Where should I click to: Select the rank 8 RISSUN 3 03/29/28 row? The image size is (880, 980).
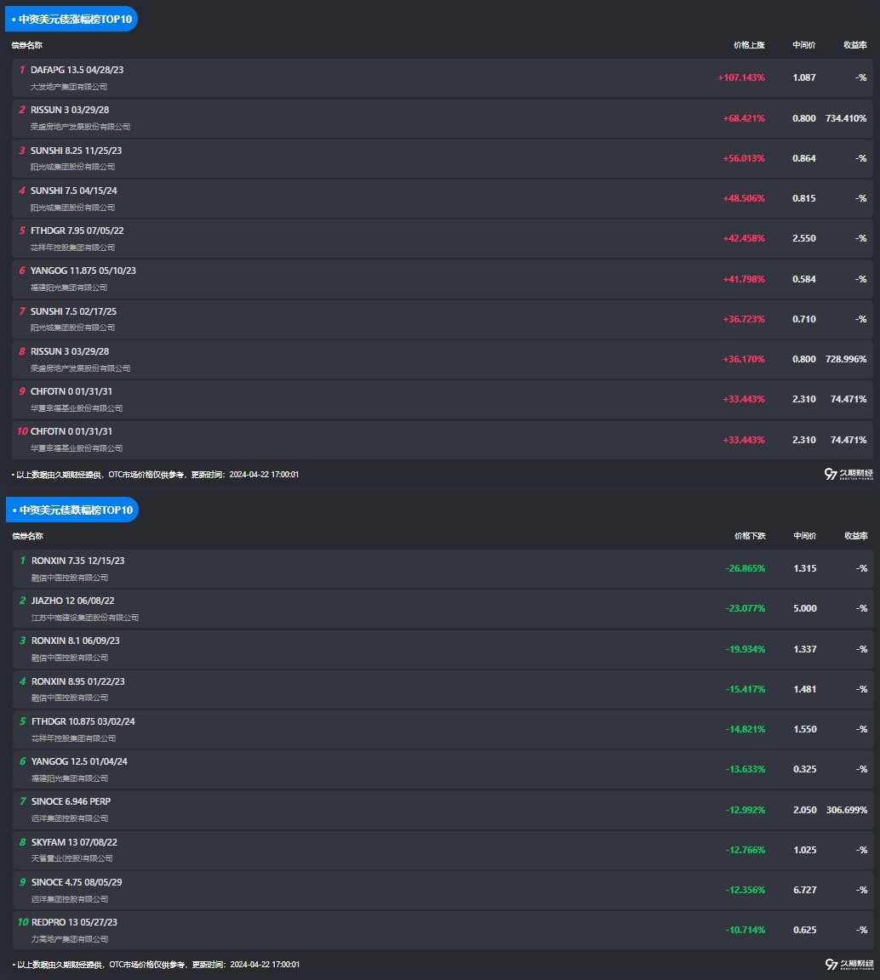click(70, 351)
